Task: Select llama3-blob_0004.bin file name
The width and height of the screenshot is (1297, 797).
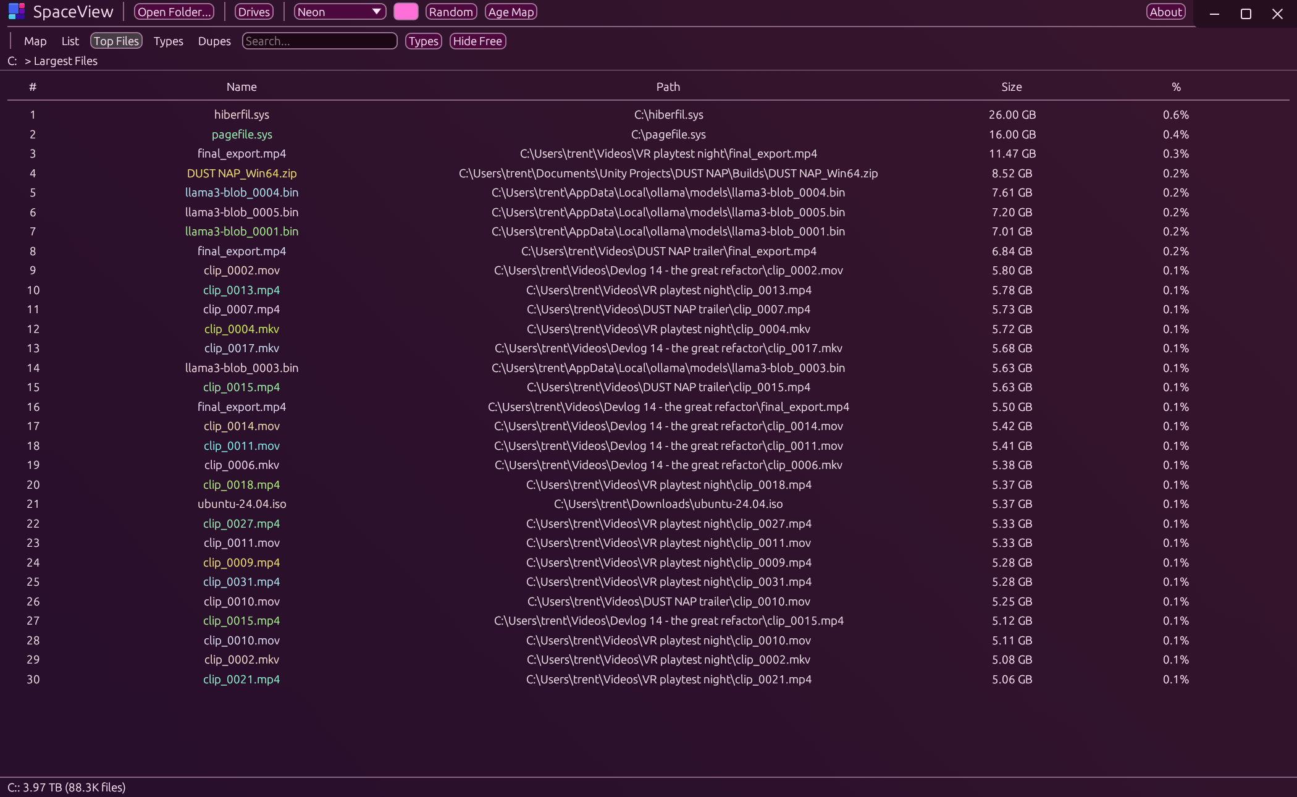Action: click(x=241, y=192)
